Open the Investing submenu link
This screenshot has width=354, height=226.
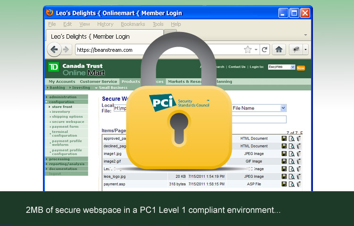point(81,88)
